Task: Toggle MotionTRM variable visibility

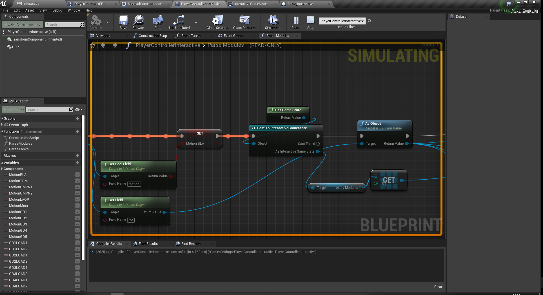Action: click(x=77, y=181)
